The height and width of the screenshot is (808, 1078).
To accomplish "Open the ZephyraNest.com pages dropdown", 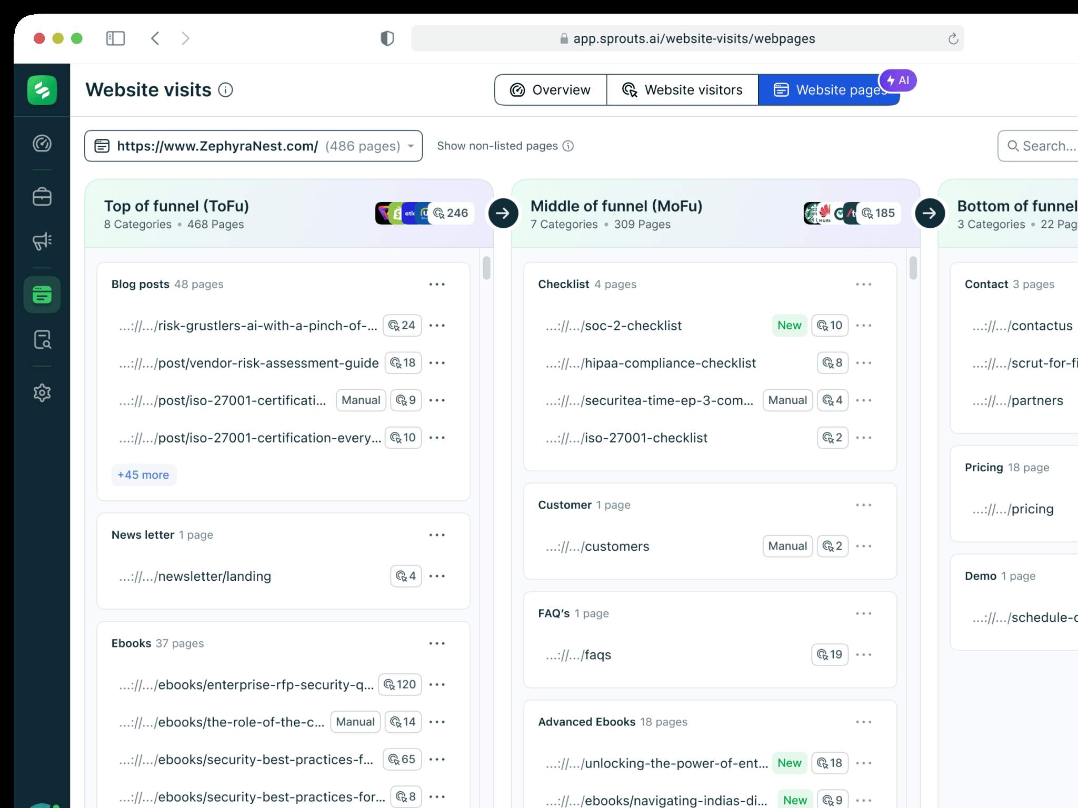I will pyautogui.click(x=253, y=146).
